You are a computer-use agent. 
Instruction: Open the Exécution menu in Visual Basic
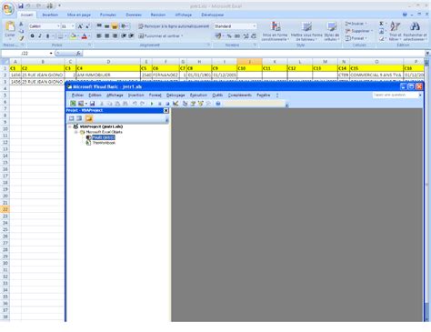(198, 95)
